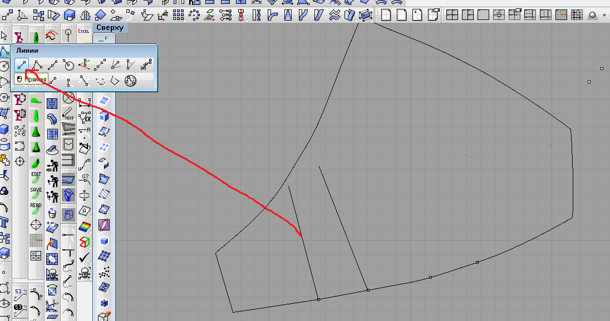The image size is (610, 321).
Task: Click the red and black curves icon
Action: pos(52,36)
